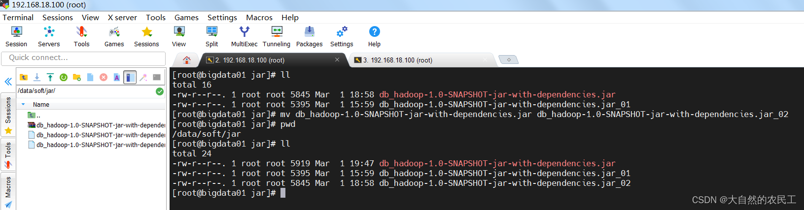
Task: Click the Sessions star toolbar icon
Action: [x=146, y=37]
